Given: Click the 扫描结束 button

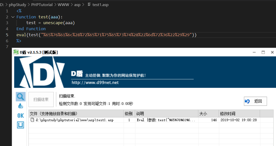Looking at the screenshot, I should tap(41, 99).
